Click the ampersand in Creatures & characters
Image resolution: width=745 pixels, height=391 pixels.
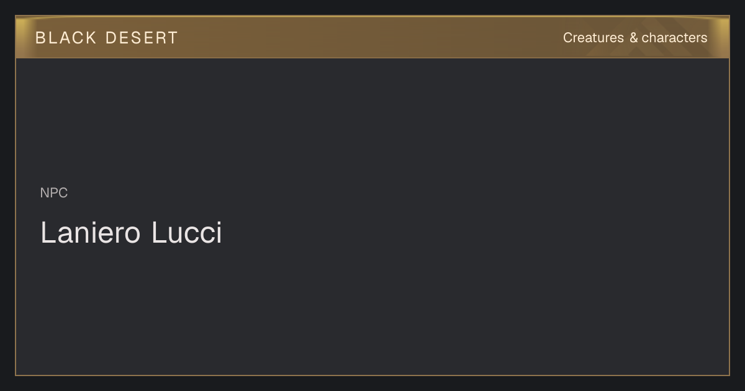pyautogui.click(x=633, y=38)
